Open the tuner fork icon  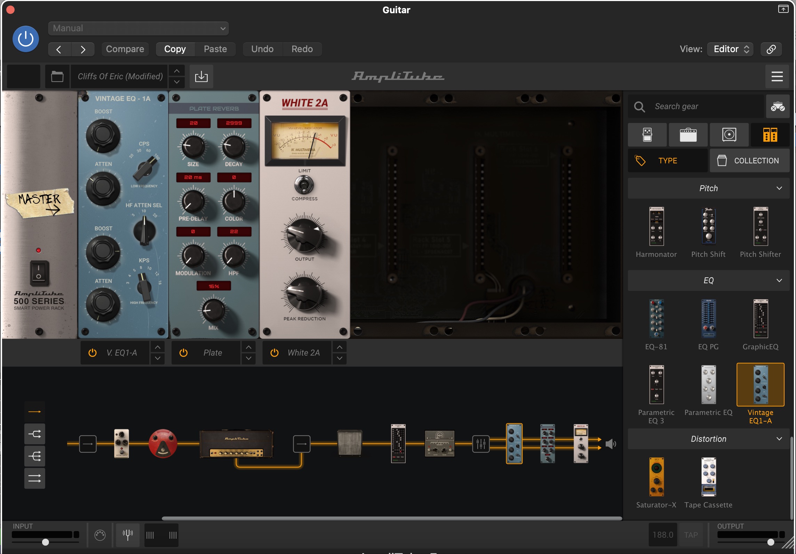[128, 535]
